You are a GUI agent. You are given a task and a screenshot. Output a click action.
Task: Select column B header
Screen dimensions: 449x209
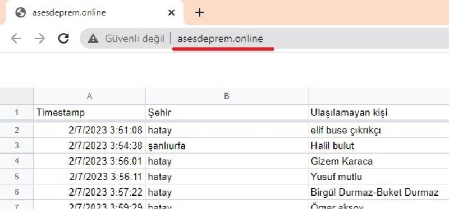pyautogui.click(x=227, y=96)
